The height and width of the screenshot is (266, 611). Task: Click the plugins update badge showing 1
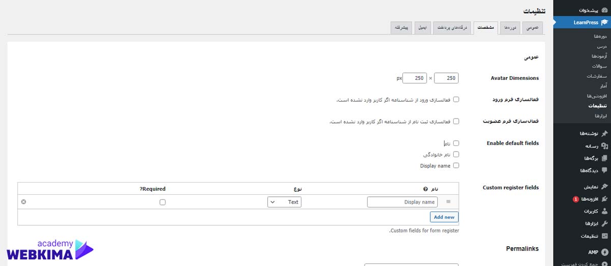[x=575, y=199]
